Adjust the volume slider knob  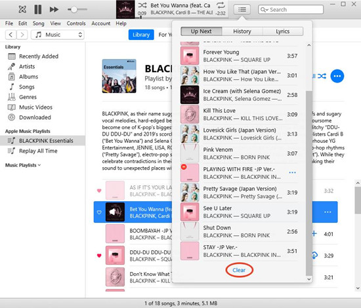74,9
